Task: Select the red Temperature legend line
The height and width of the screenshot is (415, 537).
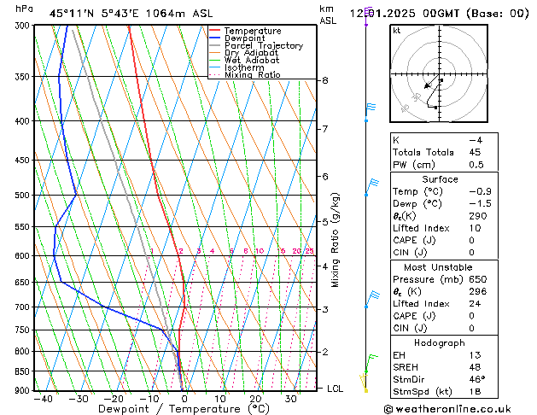Action: 214,31
